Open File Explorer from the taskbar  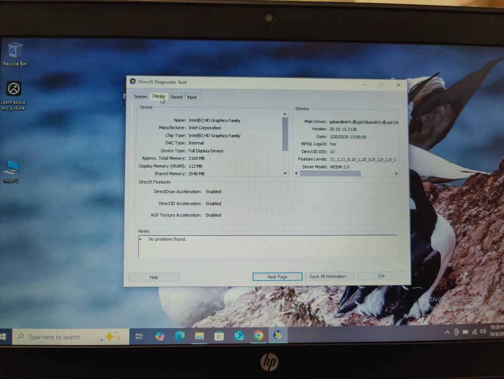[199, 336]
